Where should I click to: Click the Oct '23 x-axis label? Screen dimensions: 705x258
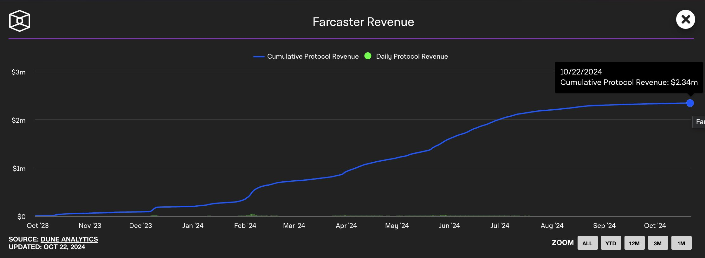point(38,226)
